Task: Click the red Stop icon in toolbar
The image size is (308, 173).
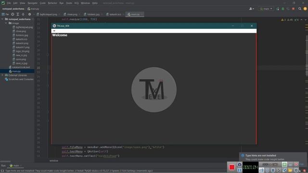Action: (293, 9)
